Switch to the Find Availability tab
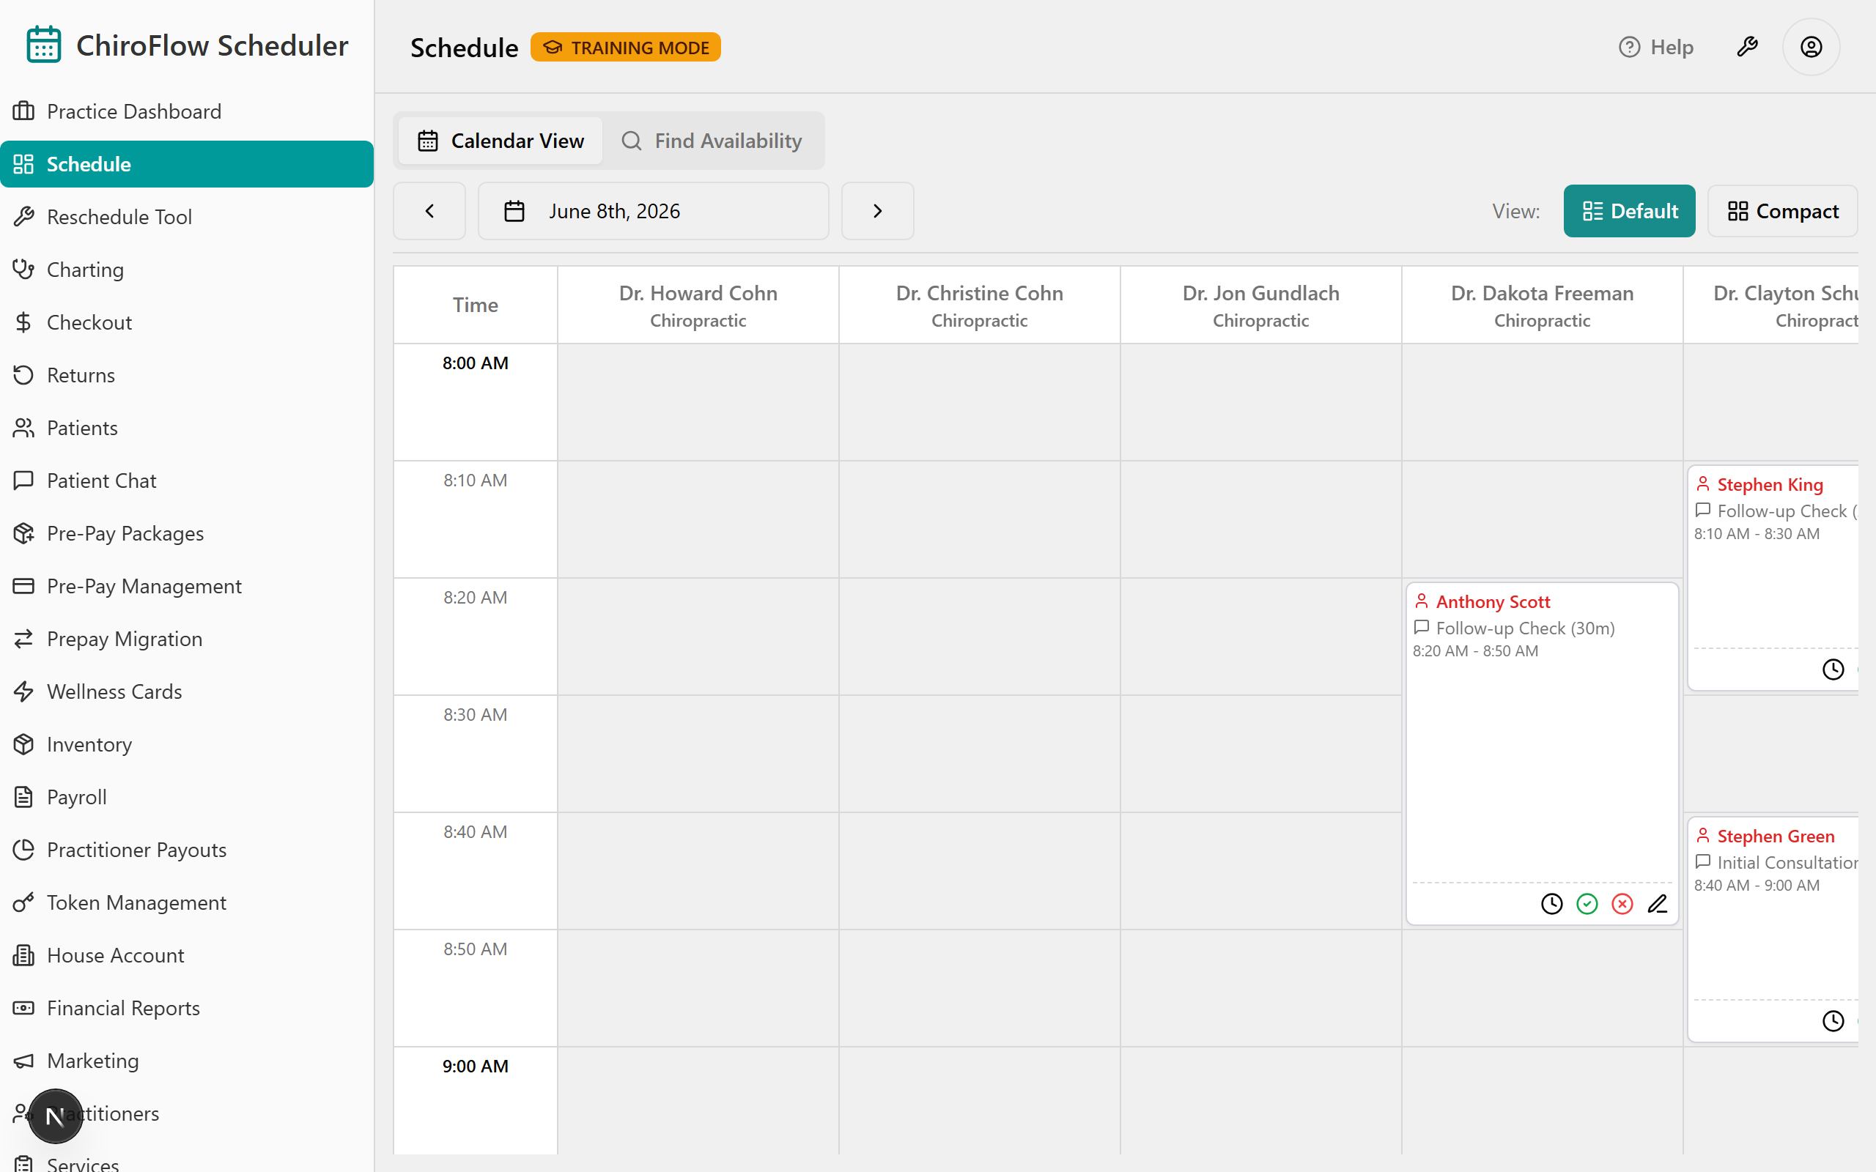The height and width of the screenshot is (1172, 1876). [712, 141]
